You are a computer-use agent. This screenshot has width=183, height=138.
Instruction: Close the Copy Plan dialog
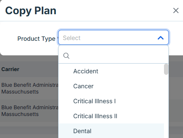pyautogui.click(x=176, y=10)
